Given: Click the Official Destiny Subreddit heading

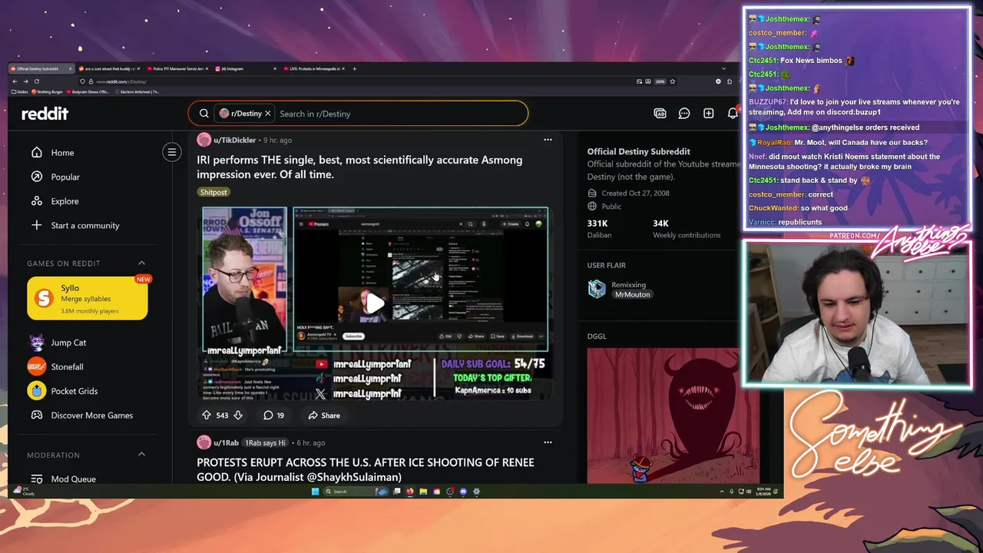Looking at the screenshot, I should (639, 151).
